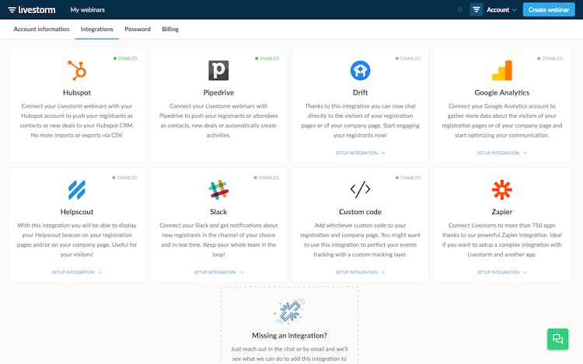Click the Drift logo icon

pos(360,71)
